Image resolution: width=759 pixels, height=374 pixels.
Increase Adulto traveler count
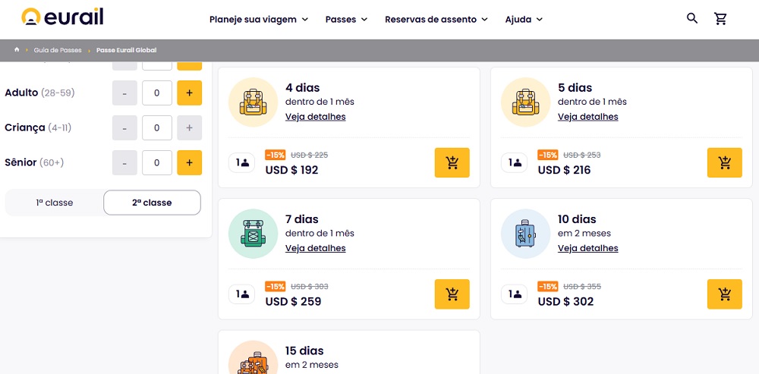(x=189, y=93)
